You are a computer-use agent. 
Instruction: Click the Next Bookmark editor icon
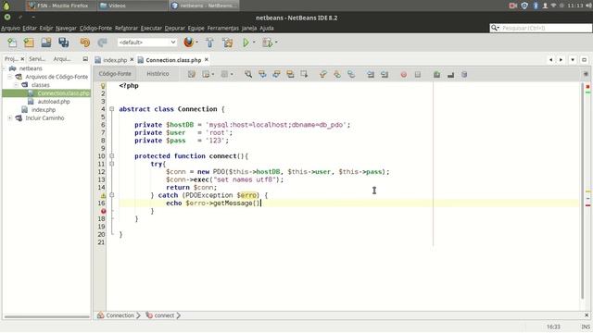(x=337, y=74)
